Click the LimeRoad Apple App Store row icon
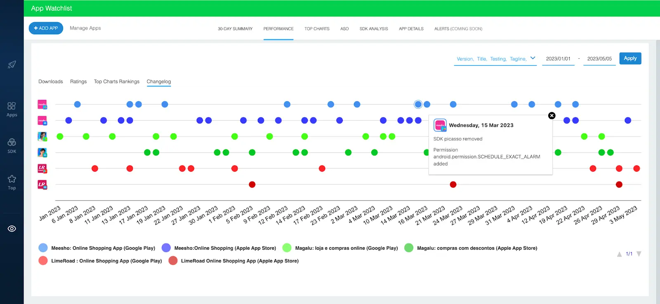 42,185
